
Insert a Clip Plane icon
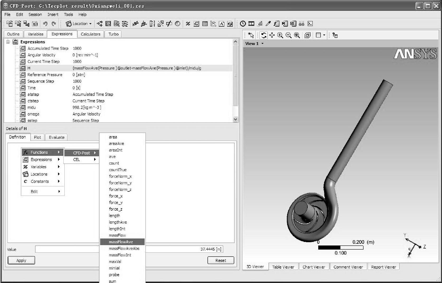169,24
